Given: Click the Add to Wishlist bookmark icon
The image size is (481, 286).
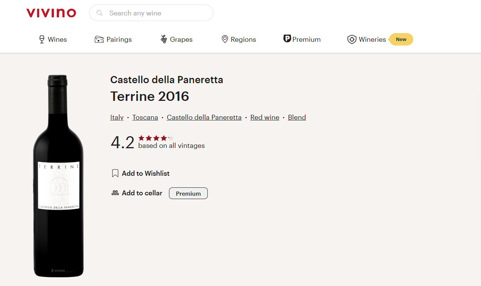Looking at the screenshot, I should [115, 173].
